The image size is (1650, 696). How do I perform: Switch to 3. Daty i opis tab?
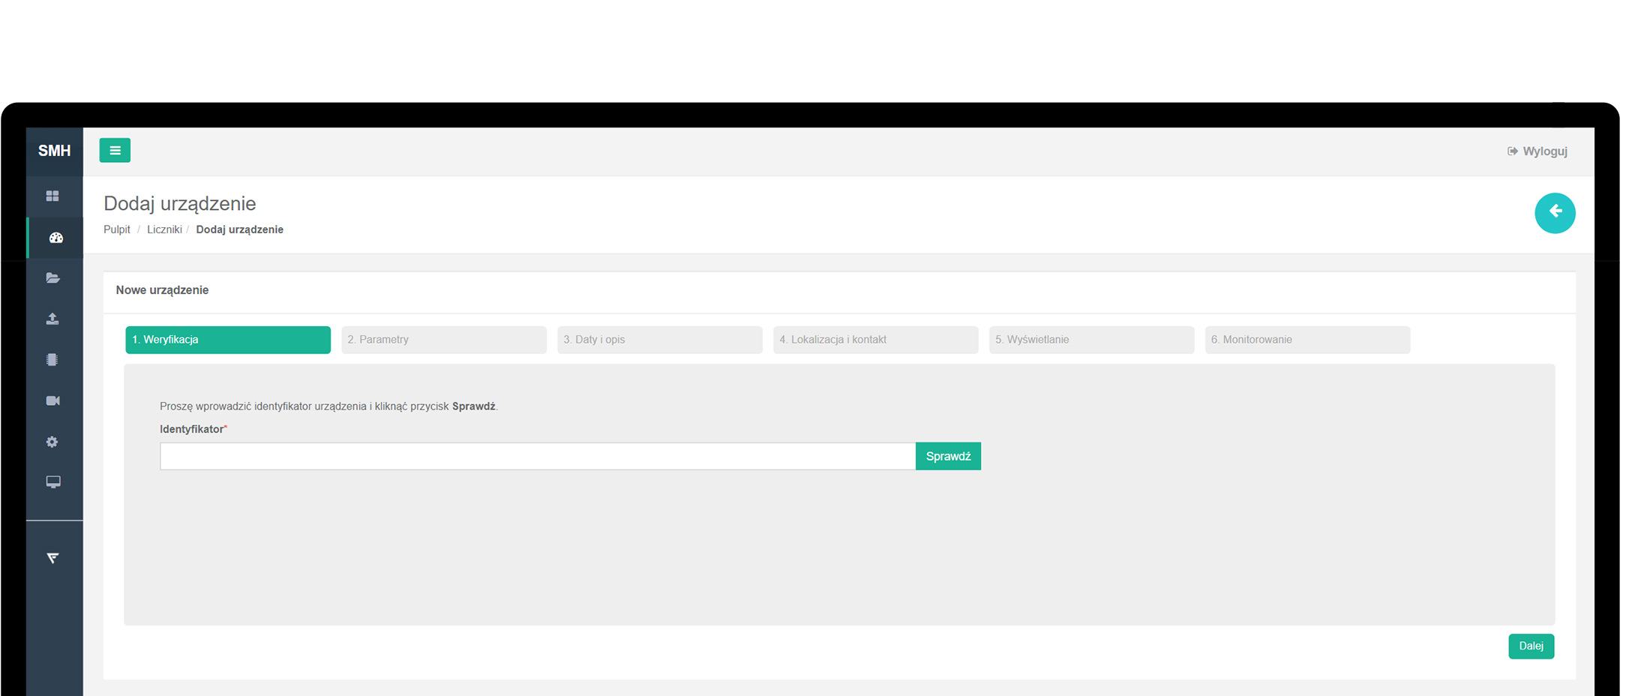pos(660,340)
